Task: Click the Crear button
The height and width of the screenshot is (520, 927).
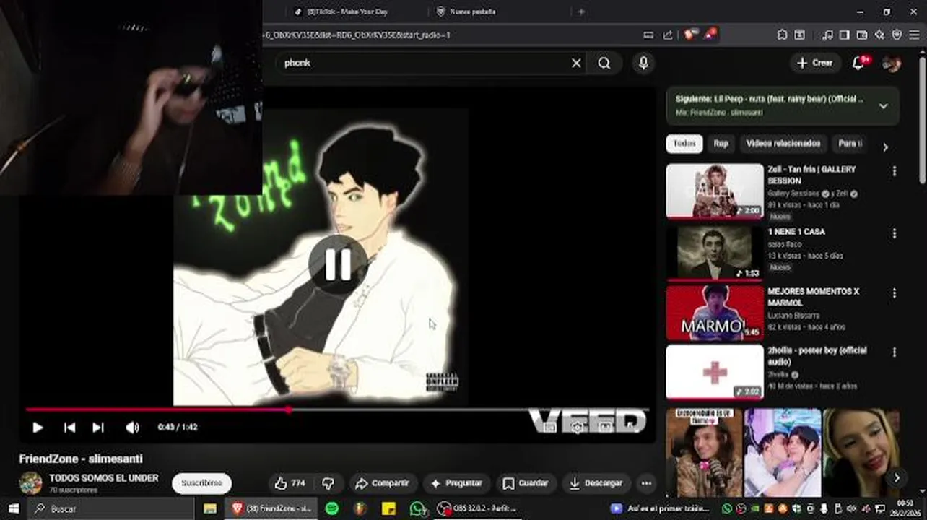Action: (815, 63)
